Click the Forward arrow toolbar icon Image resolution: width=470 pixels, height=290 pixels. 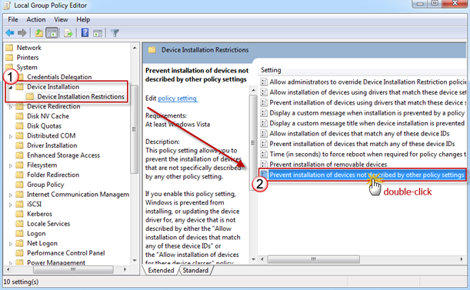pos(22,32)
